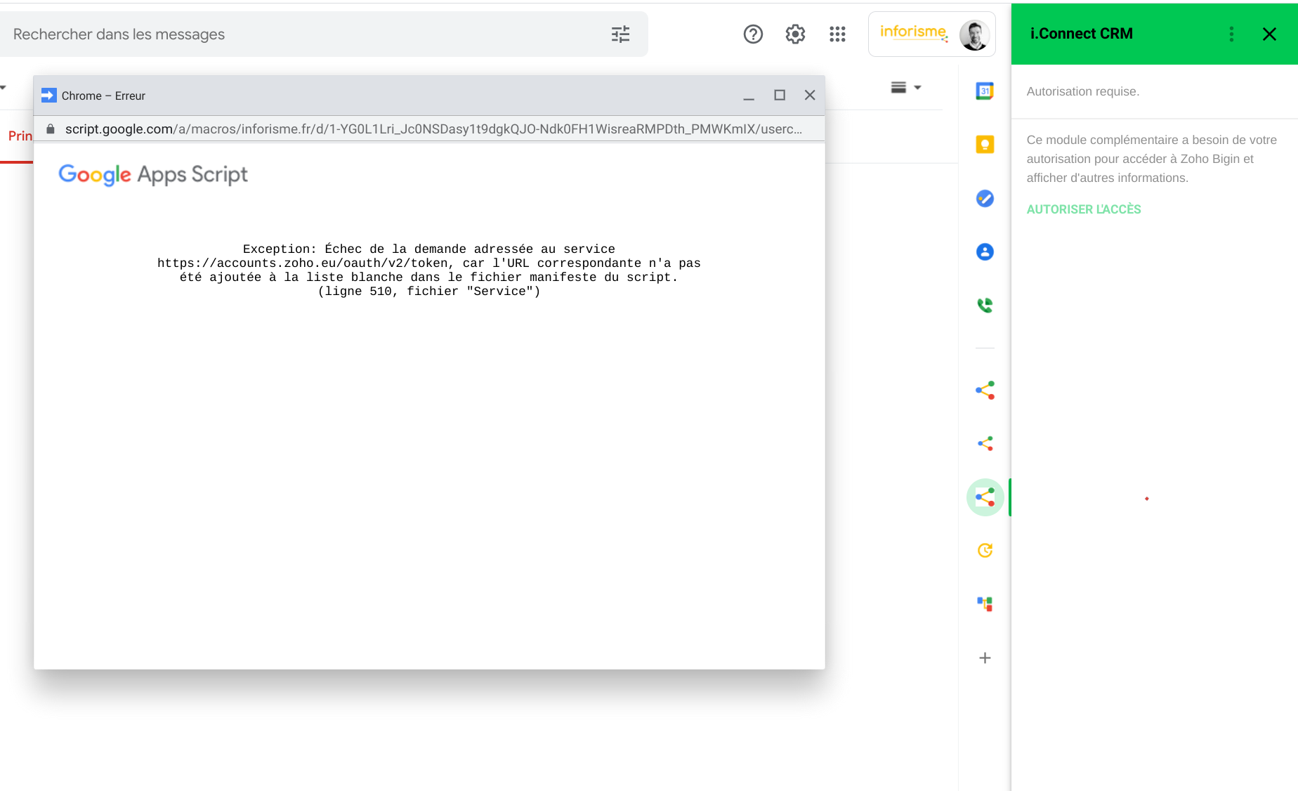Select the first CRM add-on below the divider
The width and height of the screenshot is (1298, 791).
(x=985, y=391)
